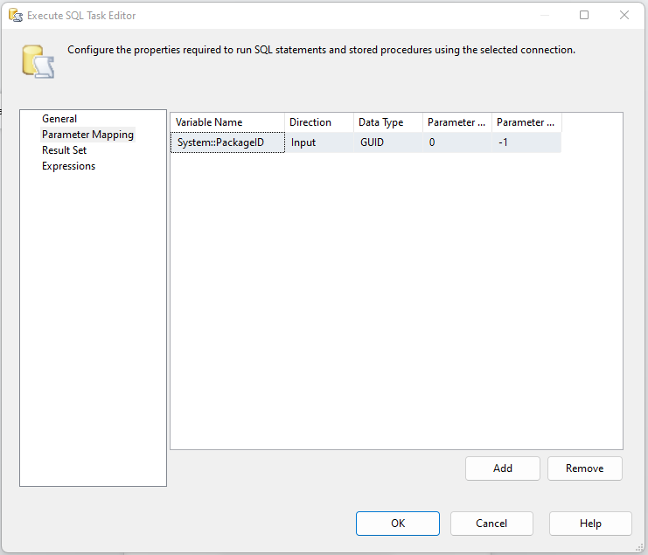Click the Parameter Name cell containing 0
This screenshot has width=648, height=555.
[x=457, y=142]
